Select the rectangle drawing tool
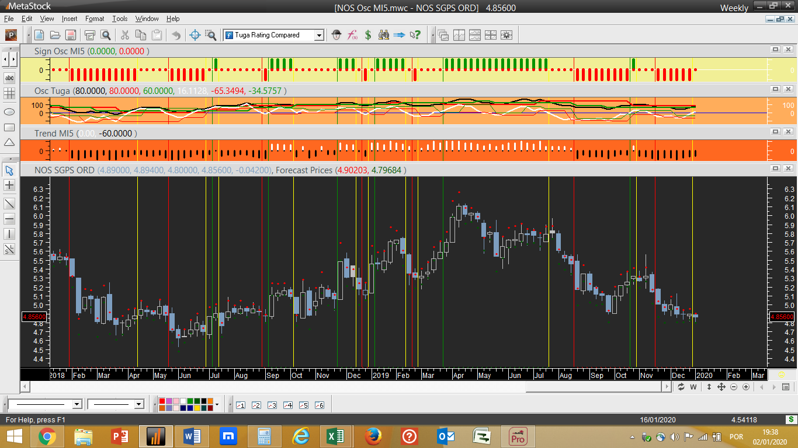Viewport: 798px width, 448px height. pos(9,127)
